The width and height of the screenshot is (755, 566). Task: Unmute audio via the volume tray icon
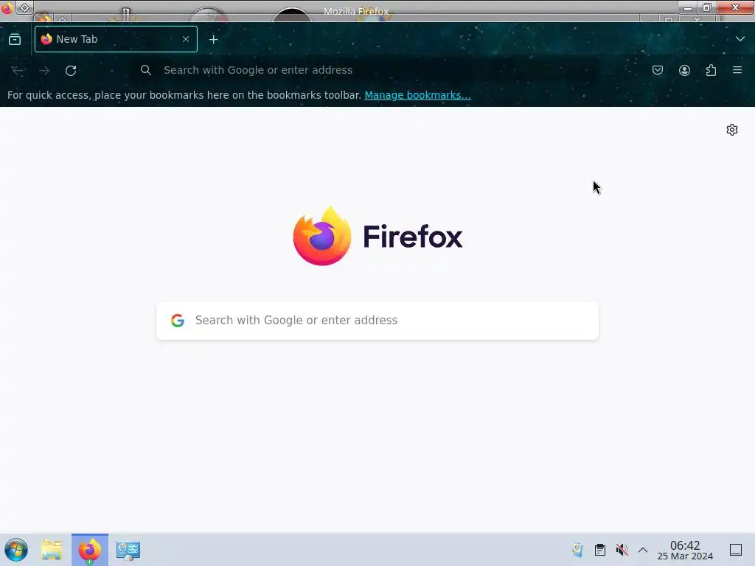622,550
